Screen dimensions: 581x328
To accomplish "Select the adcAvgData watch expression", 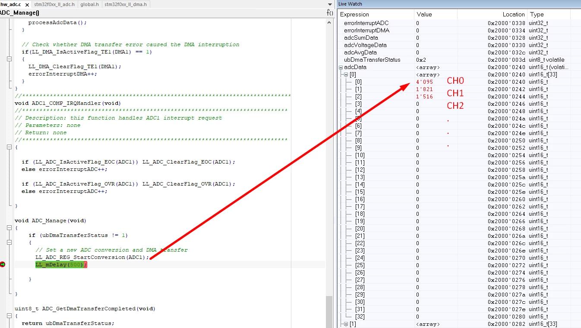I will 360,52.
